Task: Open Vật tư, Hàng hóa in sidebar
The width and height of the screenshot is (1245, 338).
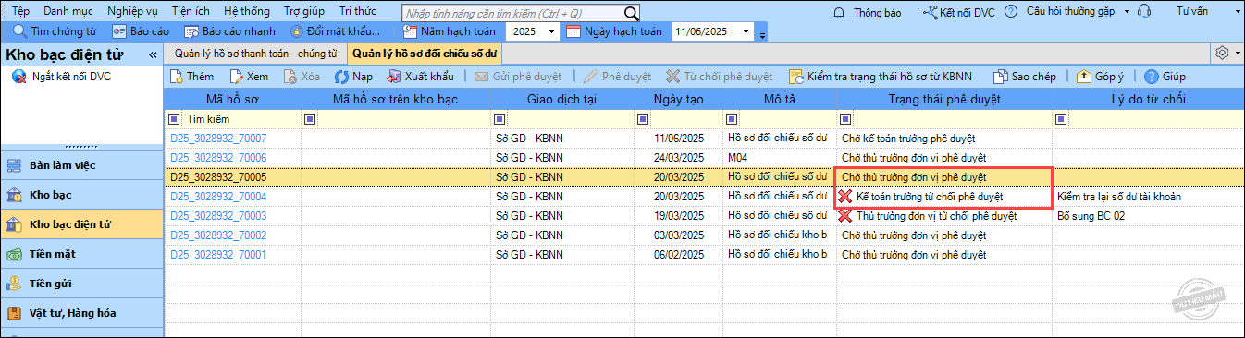Action: (81, 313)
